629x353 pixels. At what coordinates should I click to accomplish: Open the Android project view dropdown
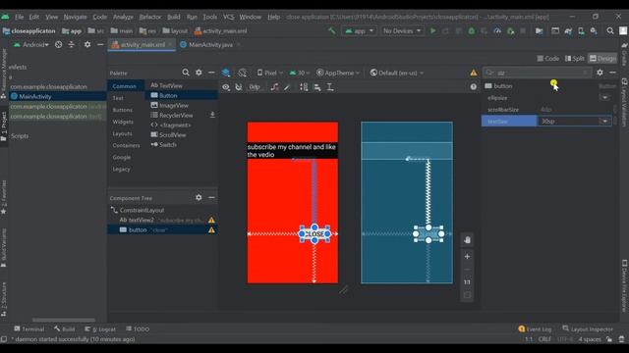31,45
